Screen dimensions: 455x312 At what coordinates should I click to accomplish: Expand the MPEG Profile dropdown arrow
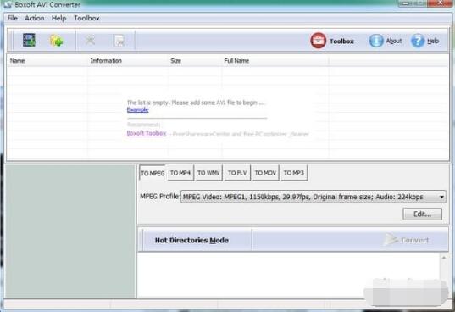(x=441, y=197)
